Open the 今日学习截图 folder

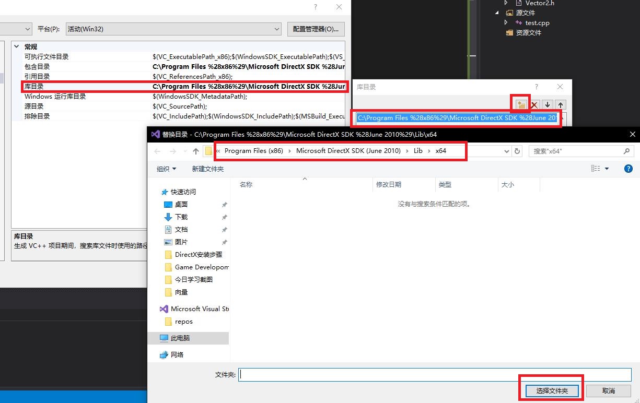[x=193, y=279]
